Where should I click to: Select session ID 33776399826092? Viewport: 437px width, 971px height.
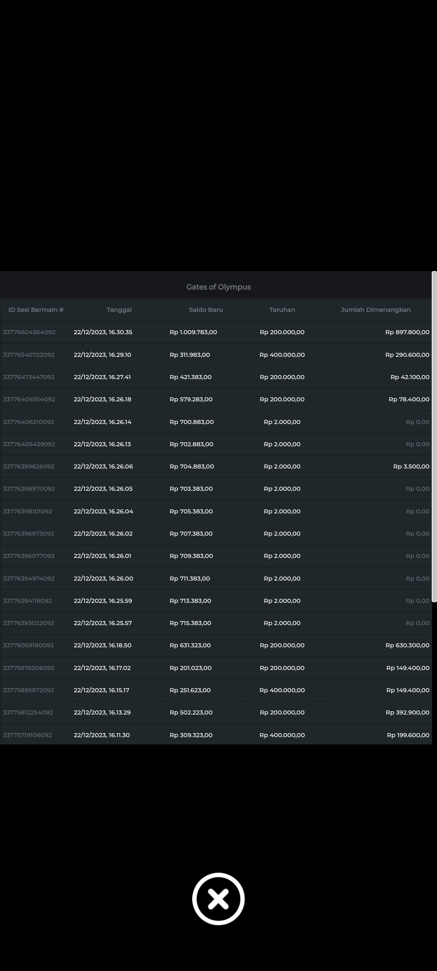click(x=29, y=466)
